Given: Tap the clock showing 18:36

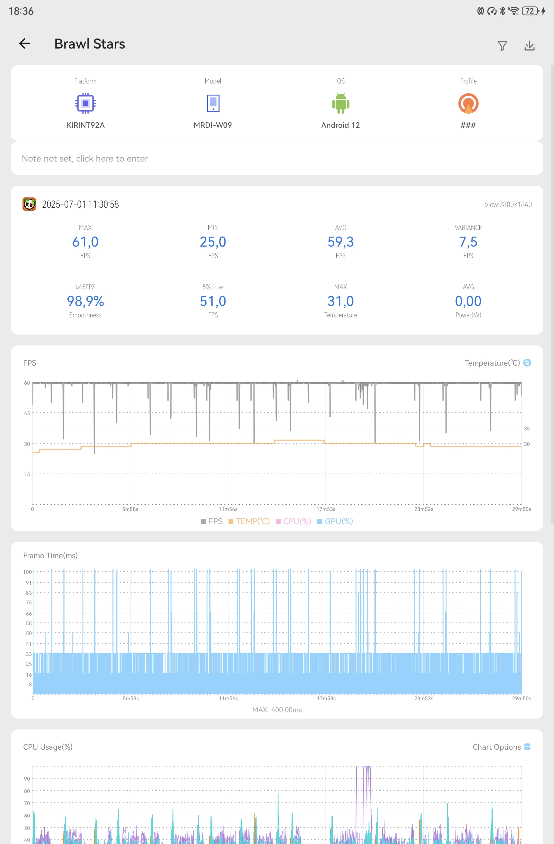Looking at the screenshot, I should tap(21, 11).
